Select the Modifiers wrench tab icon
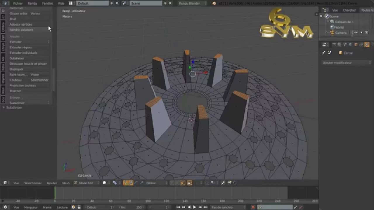374x210 pixels. point(367,45)
